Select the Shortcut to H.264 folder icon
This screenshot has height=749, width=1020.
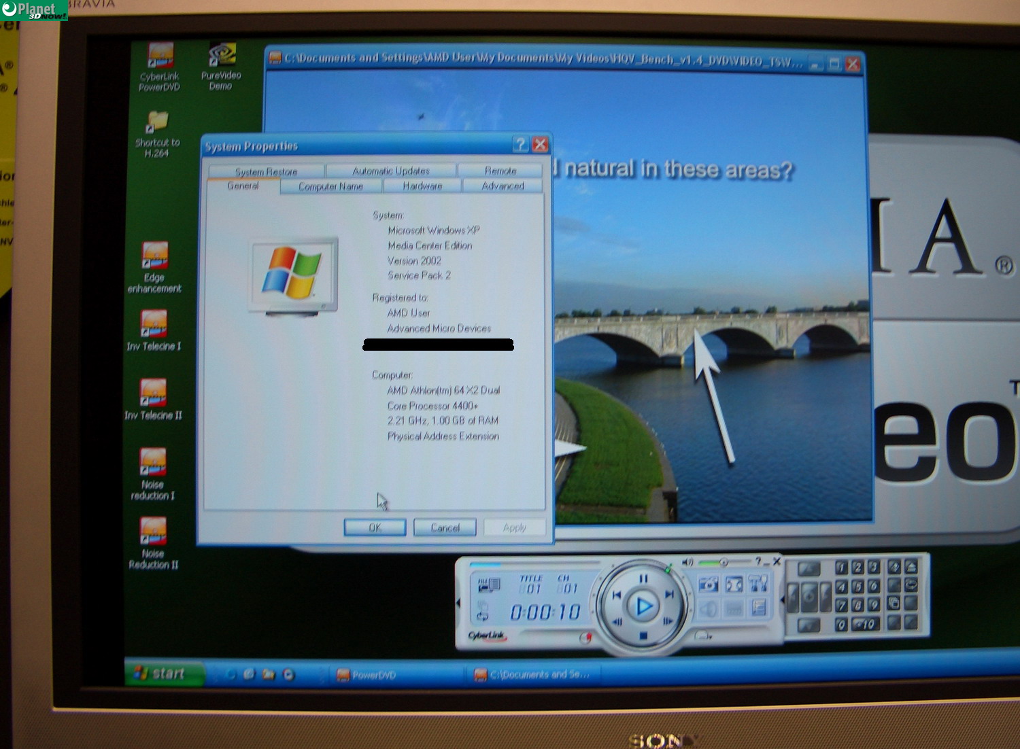click(157, 135)
